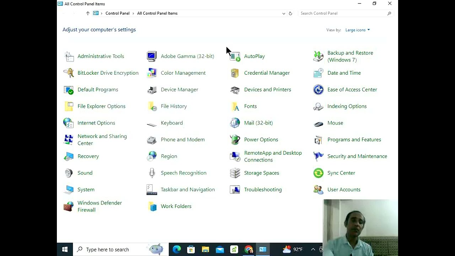
Task: Click the File History icon
Action: pyautogui.click(x=152, y=106)
